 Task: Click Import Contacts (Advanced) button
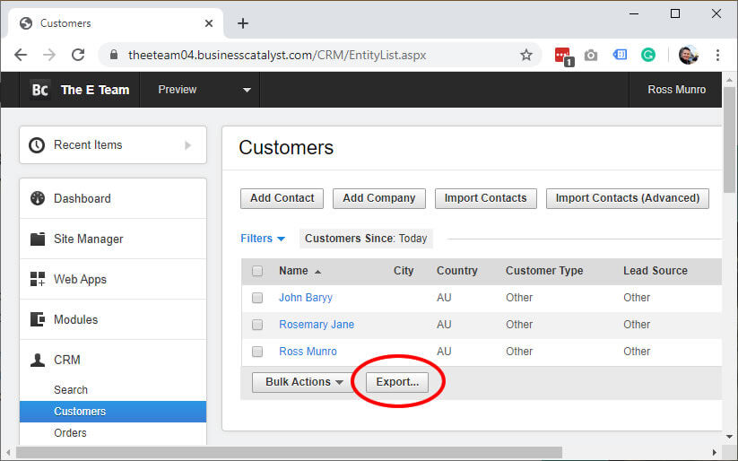628,198
